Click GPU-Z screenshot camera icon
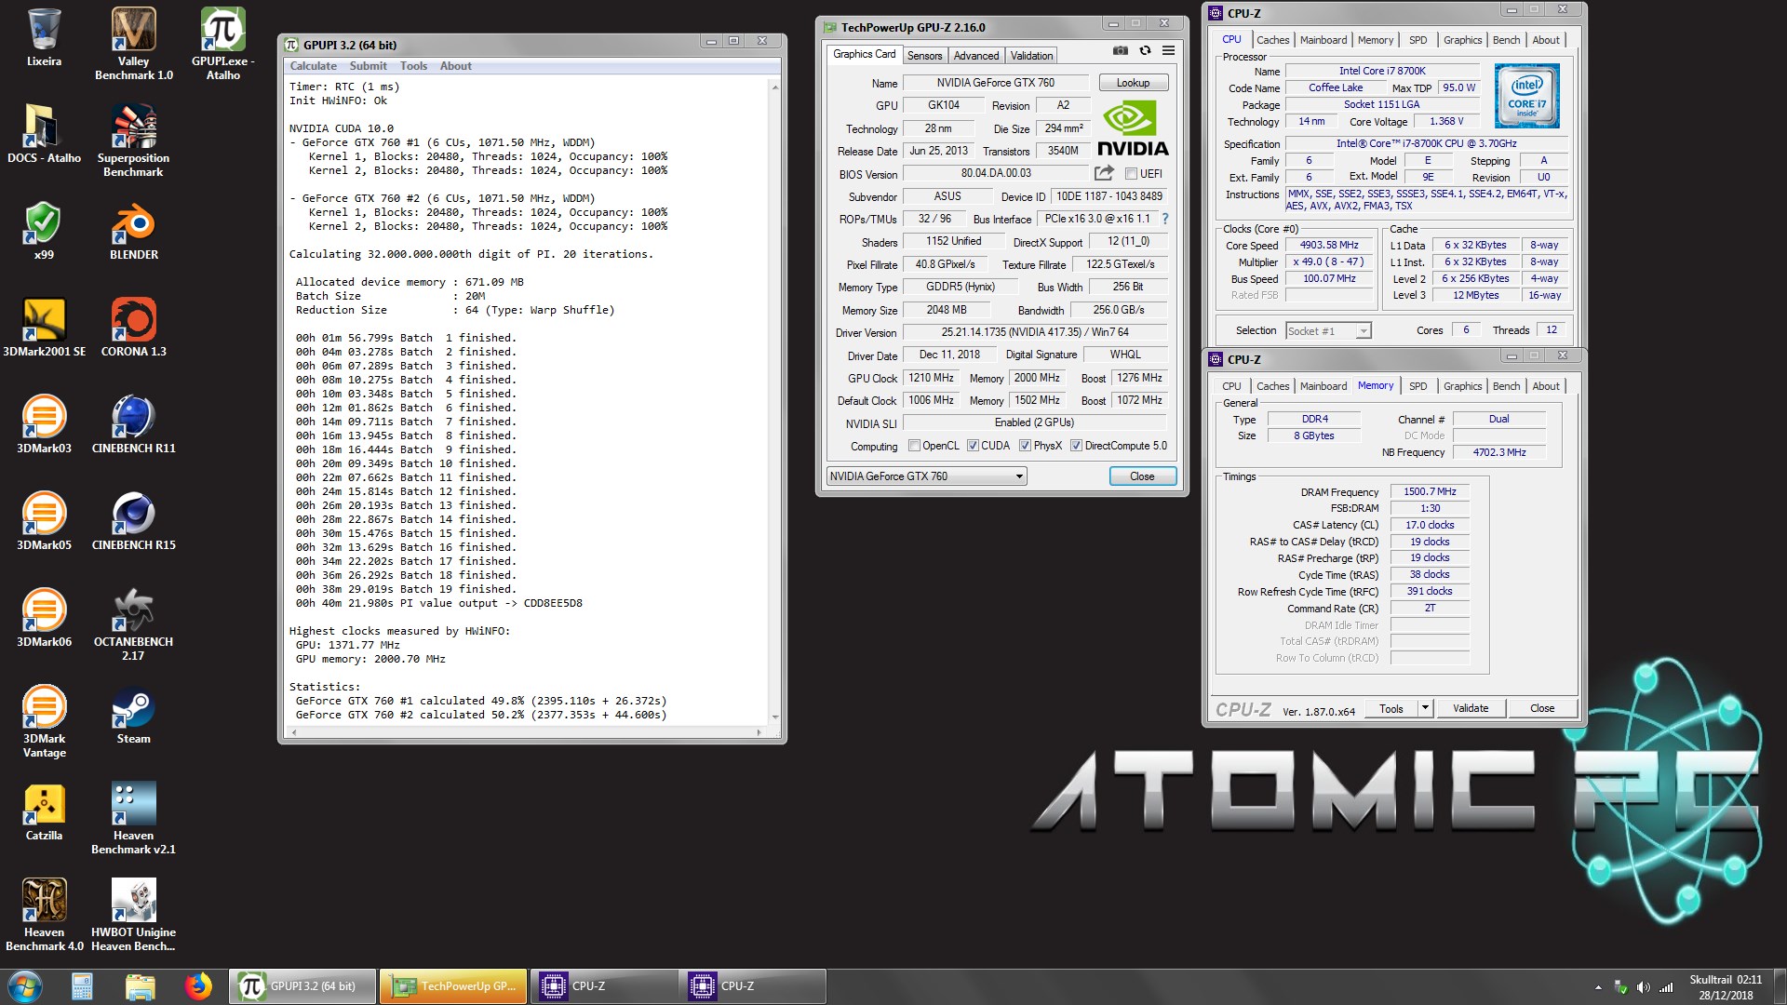 click(1121, 51)
